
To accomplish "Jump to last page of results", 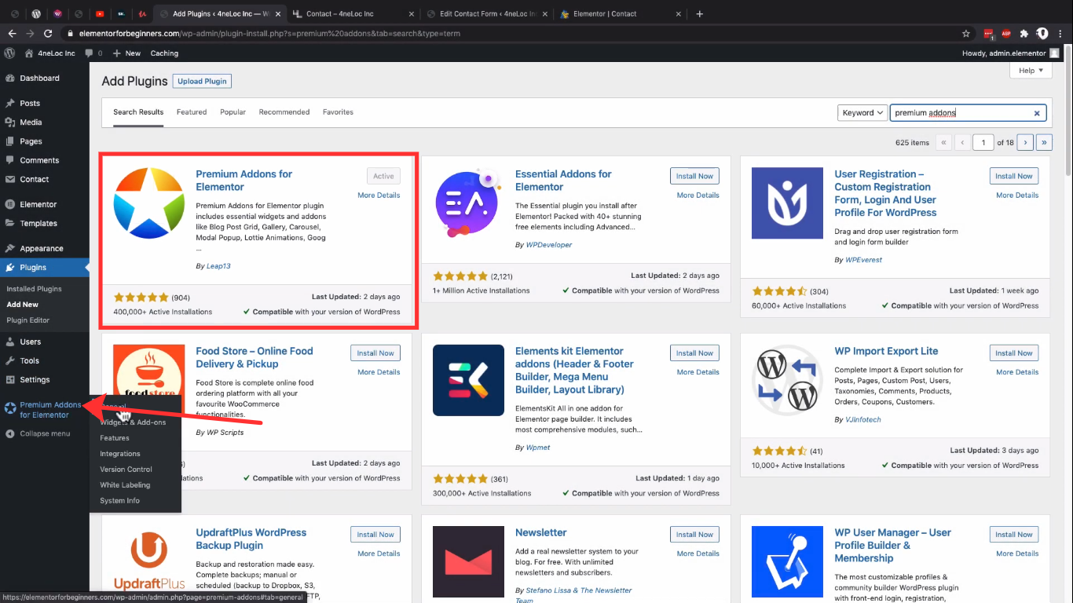I will click(x=1045, y=142).
